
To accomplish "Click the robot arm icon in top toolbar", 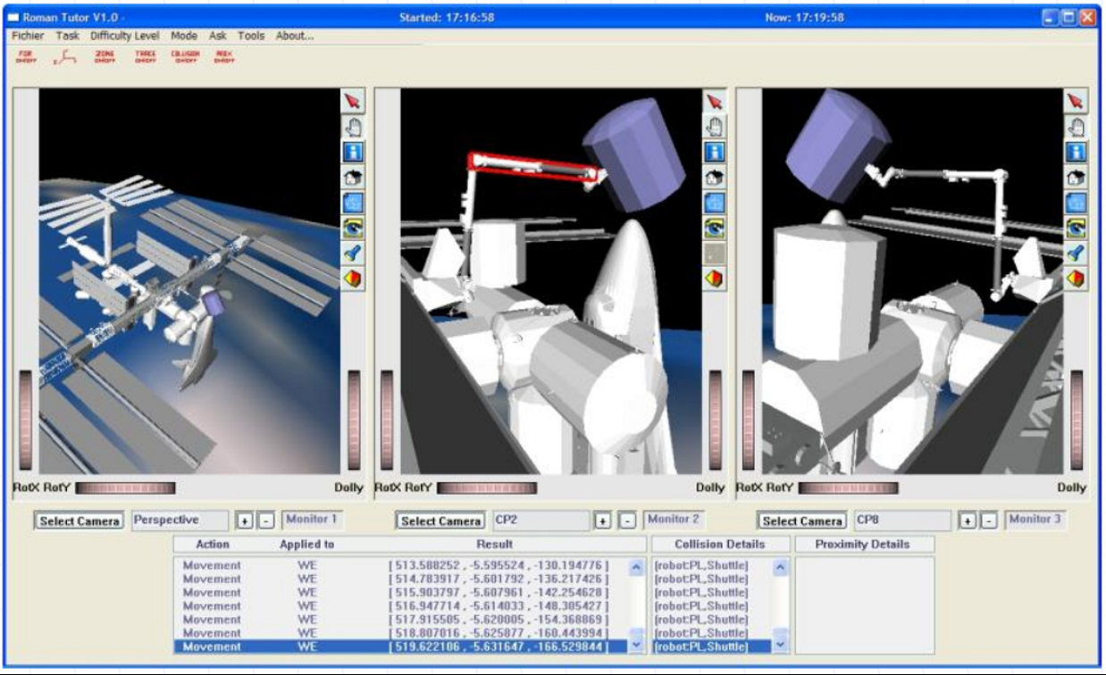I will tap(65, 58).
